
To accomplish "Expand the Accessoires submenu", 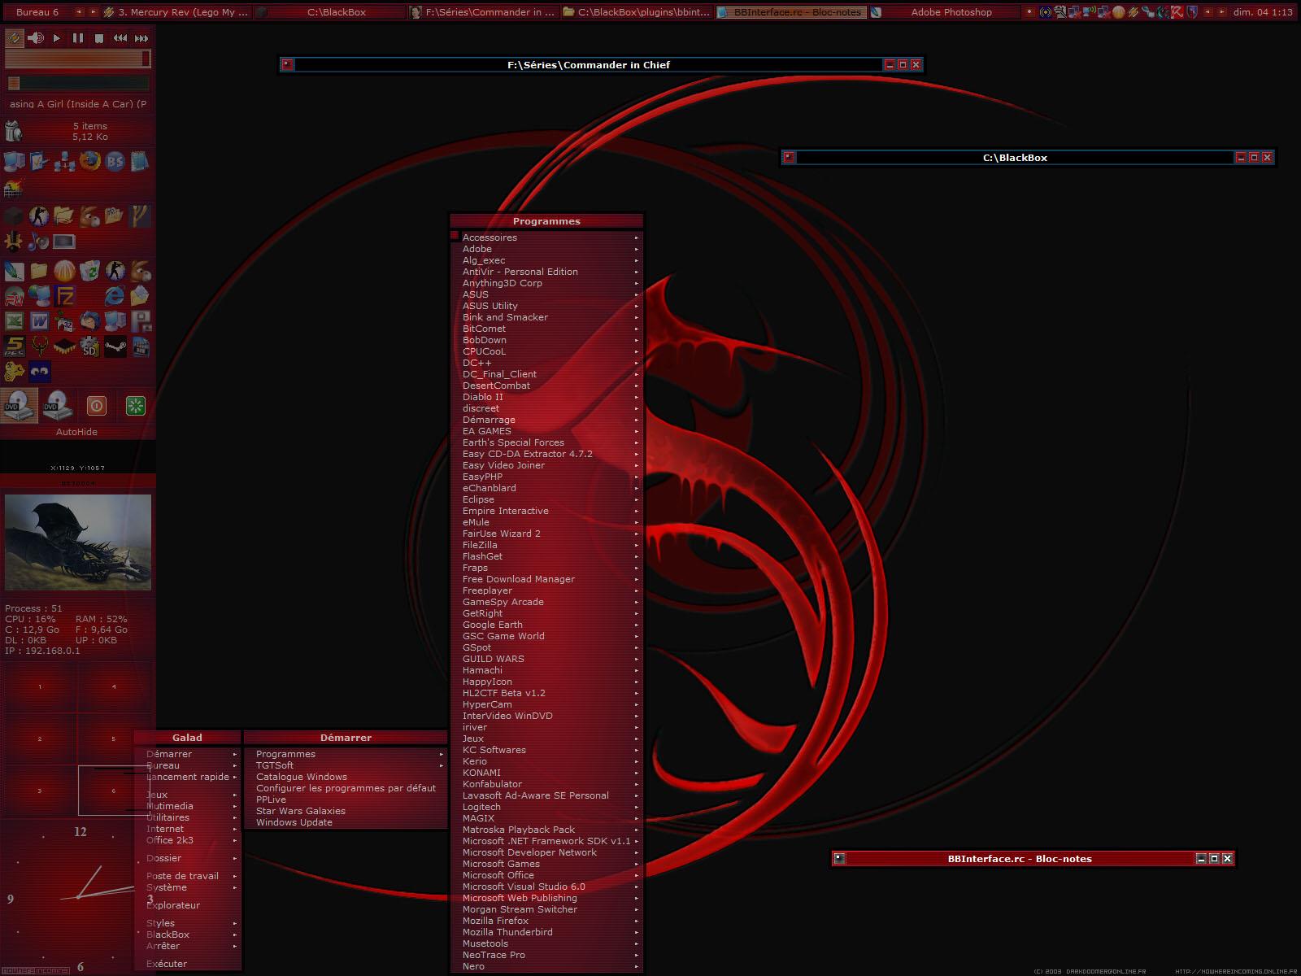I will click(x=546, y=237).
